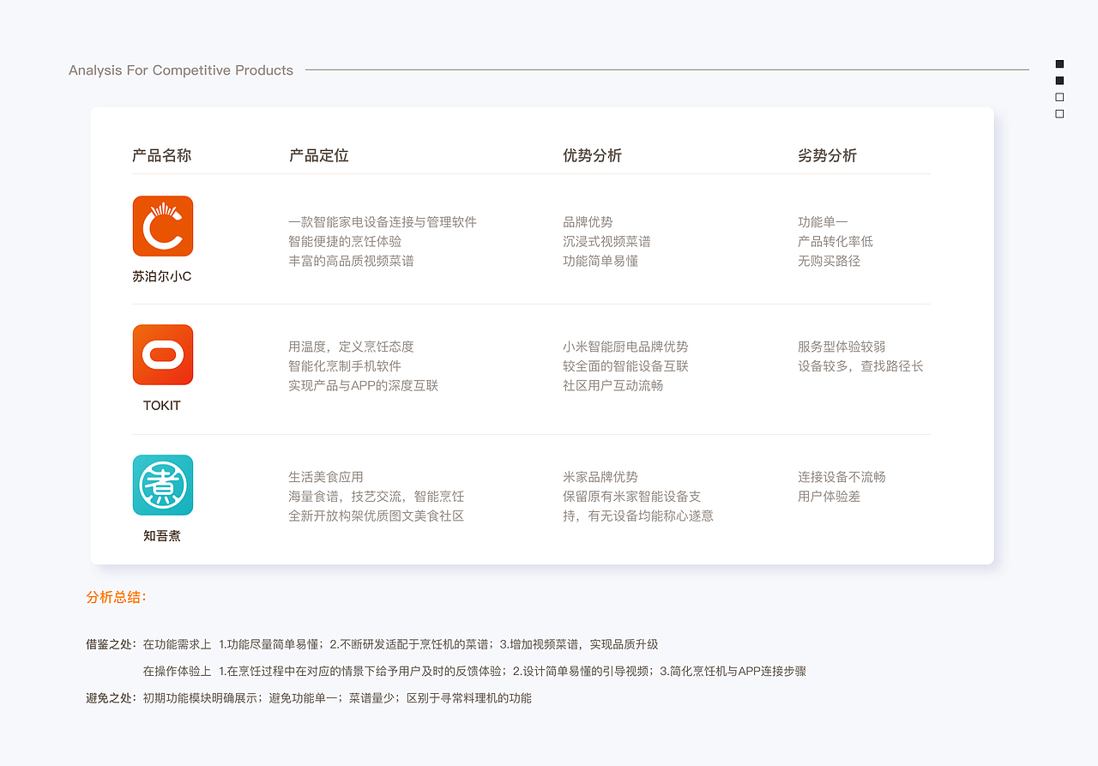Click the text 保留原有米家智能设备支

[632, 496]
